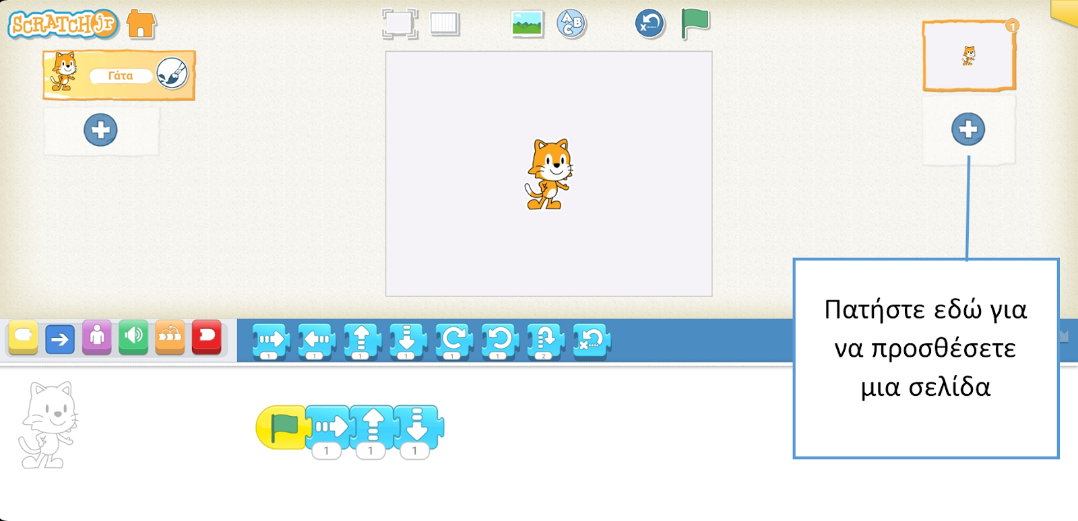Open the purple looks blocks category

97,337
